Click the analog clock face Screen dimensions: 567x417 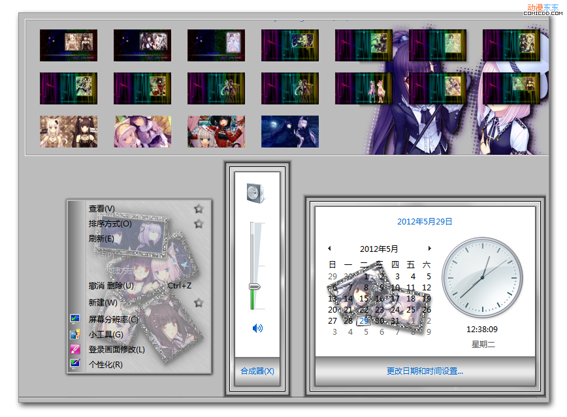click(x=482, y=278)
